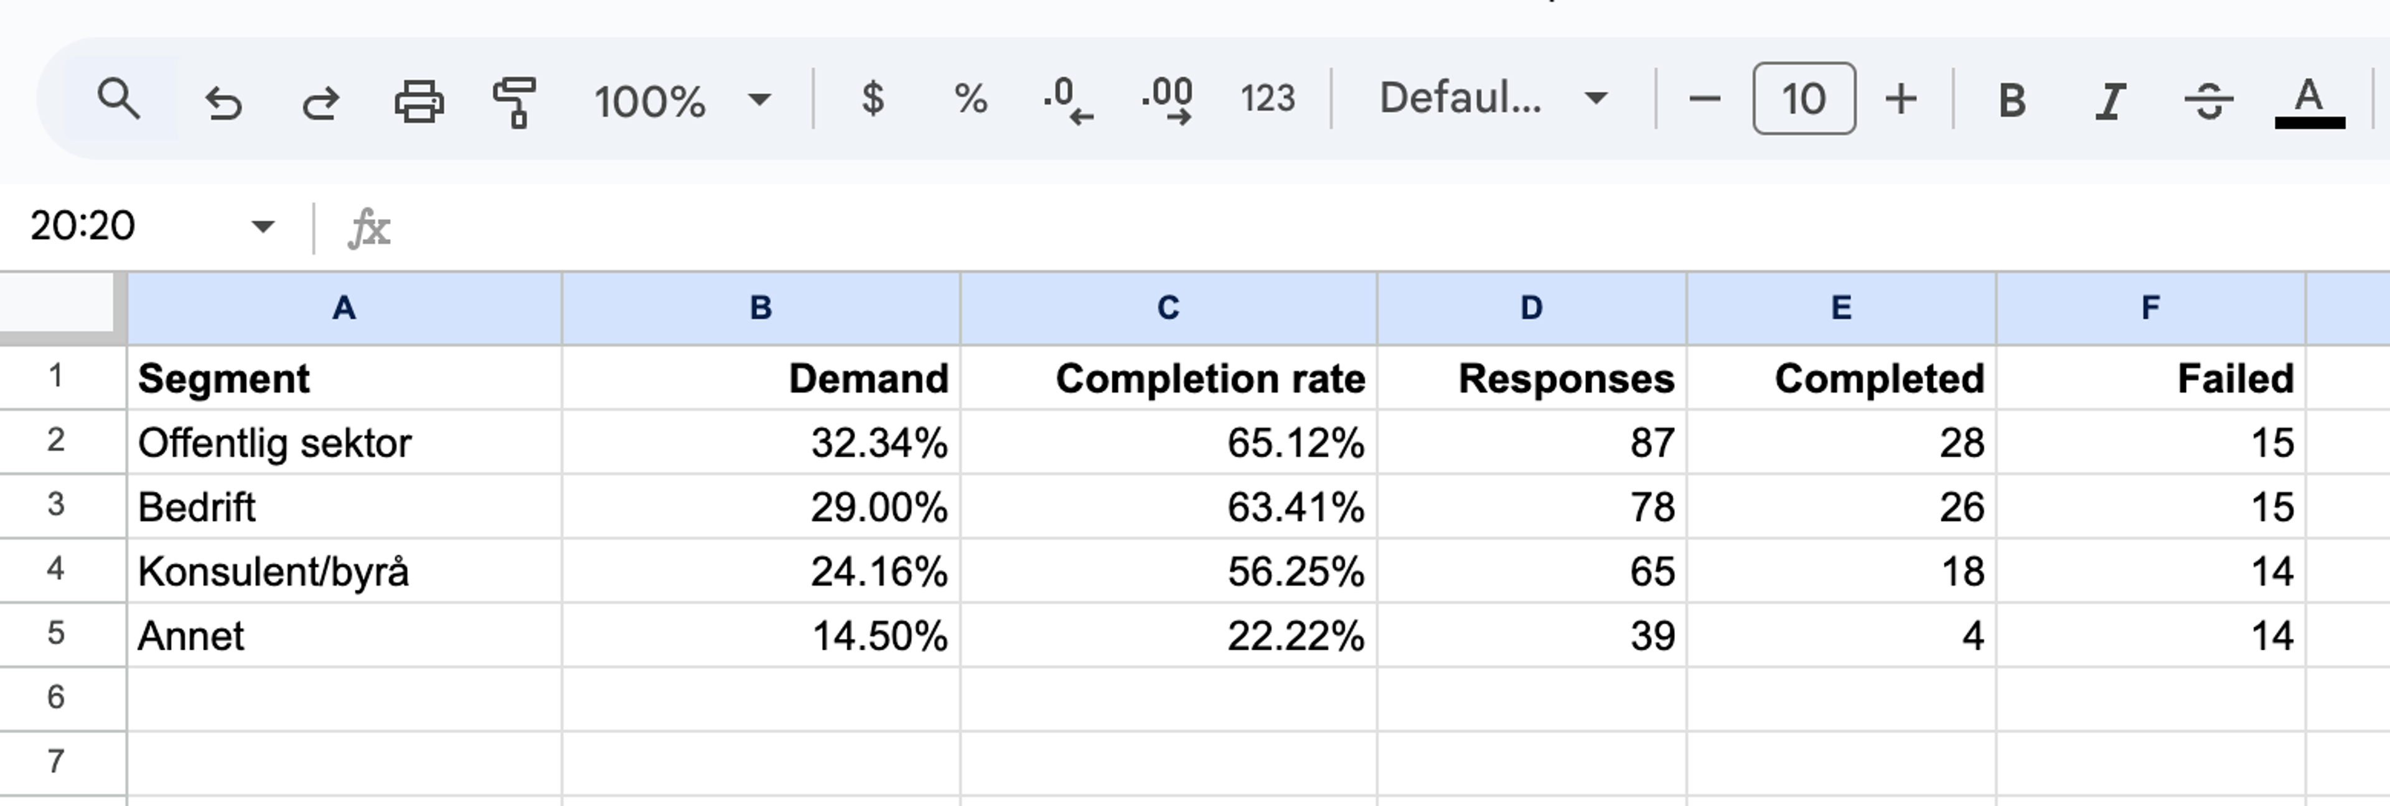Open more number formats (123)
Image resolution: width=2390 pixels, height=806 pixels.
(1267, 98)
